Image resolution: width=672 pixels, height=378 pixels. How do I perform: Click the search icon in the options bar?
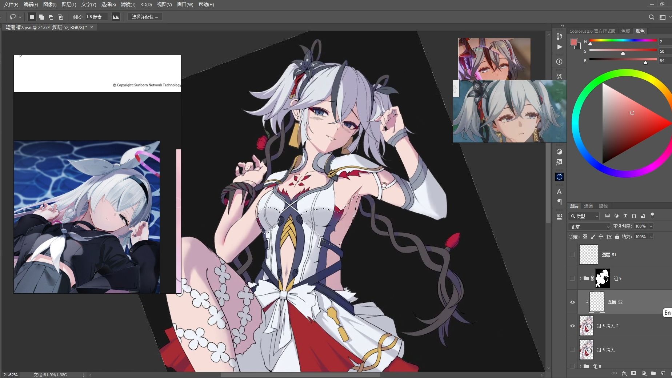(651, 17)
